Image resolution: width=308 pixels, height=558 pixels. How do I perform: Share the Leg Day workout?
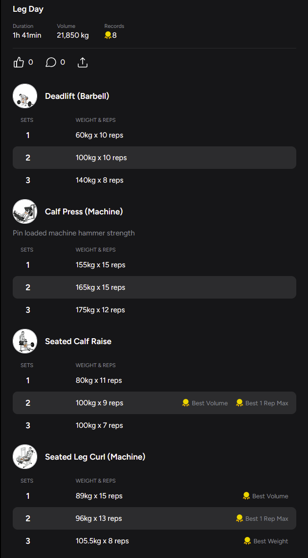coord(83,63)
